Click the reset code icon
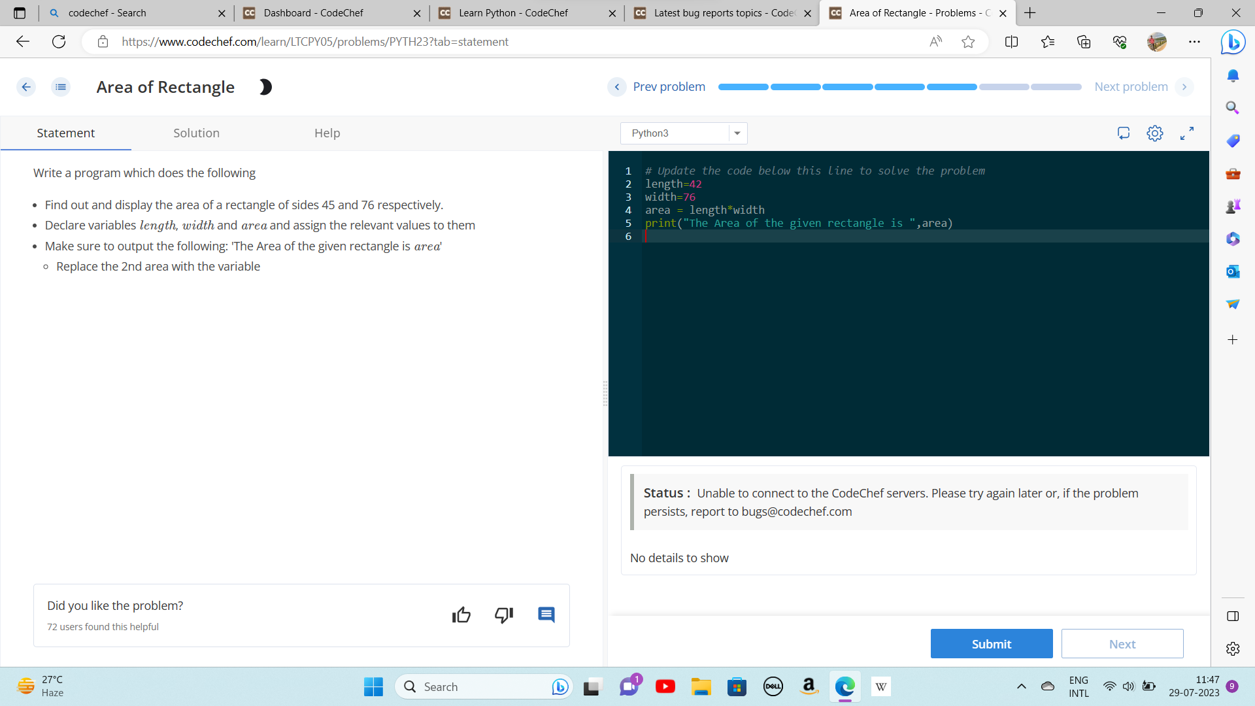 coord(1124,133)
